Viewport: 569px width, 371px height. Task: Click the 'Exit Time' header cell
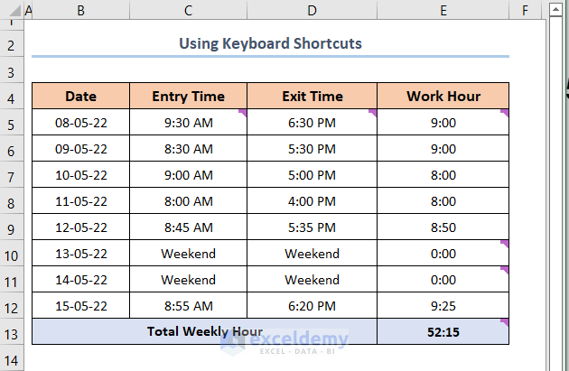(x=312, y=97)
